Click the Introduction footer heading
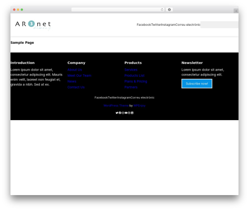The width and height of the screenshot is (249, 210). 22,63
